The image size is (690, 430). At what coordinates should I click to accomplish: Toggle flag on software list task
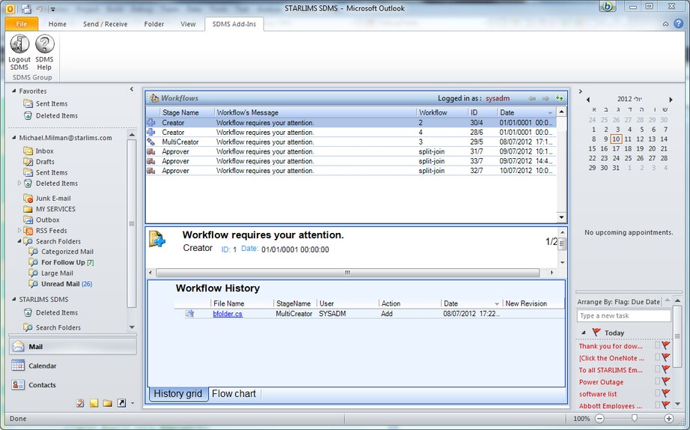pos(666,393)
